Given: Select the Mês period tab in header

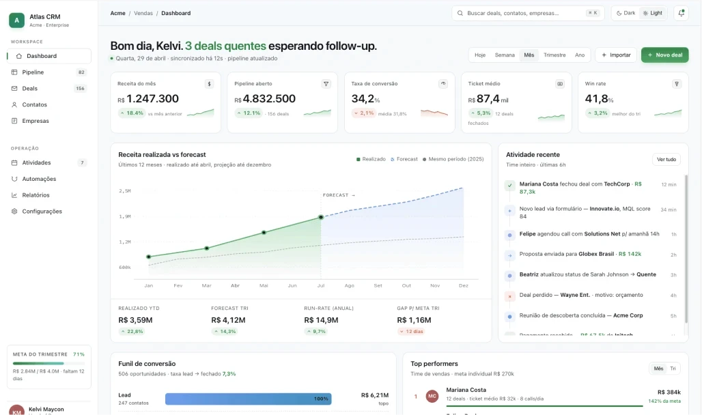Looking at the screenshot, I should pyautogui.click(x=529, y=55).
